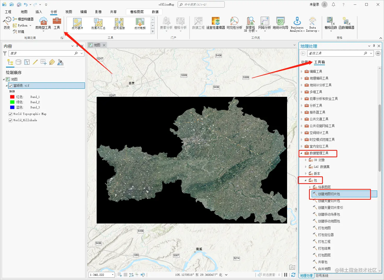Toggle the World_Hillshade layer checkbox
The width and height of the screenshot is (384, 280).
point(10,120)
